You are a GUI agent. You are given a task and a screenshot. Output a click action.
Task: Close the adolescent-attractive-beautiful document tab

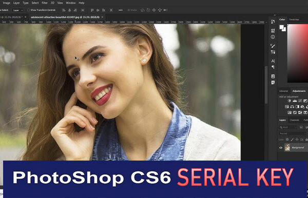pyautogui.click(x=102, y=17)
